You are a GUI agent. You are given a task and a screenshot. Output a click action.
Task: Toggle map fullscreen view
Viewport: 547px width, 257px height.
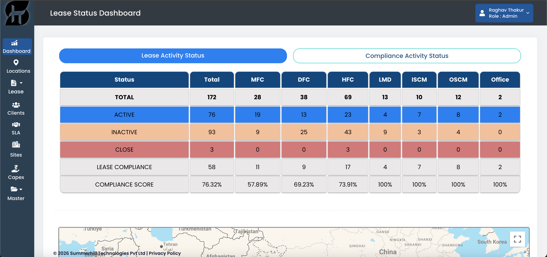tap(517, 239)
